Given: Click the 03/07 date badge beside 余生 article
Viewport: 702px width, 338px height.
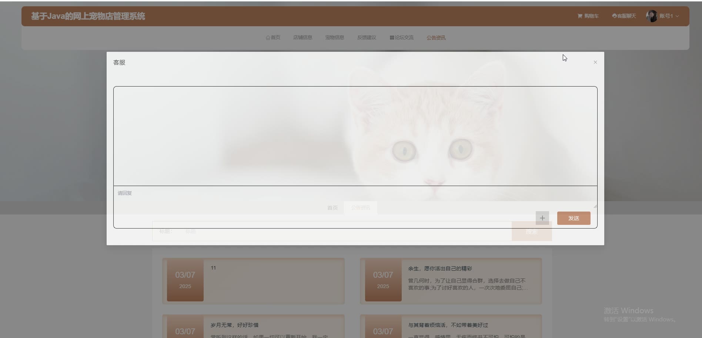Looking at the screenshot, I should (x=383, y=280).
